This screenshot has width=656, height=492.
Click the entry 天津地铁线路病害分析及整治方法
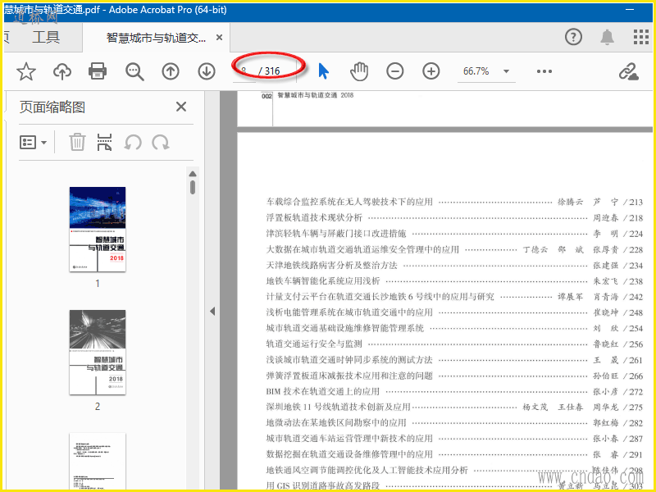[x=332, y=265]
